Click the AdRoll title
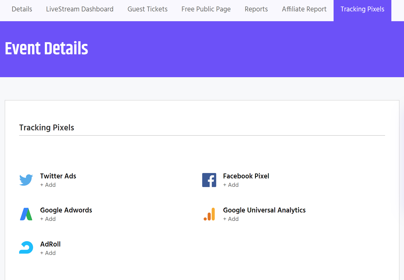The height and width of the screenshot is (280, 404). click(x=50, y=244)
